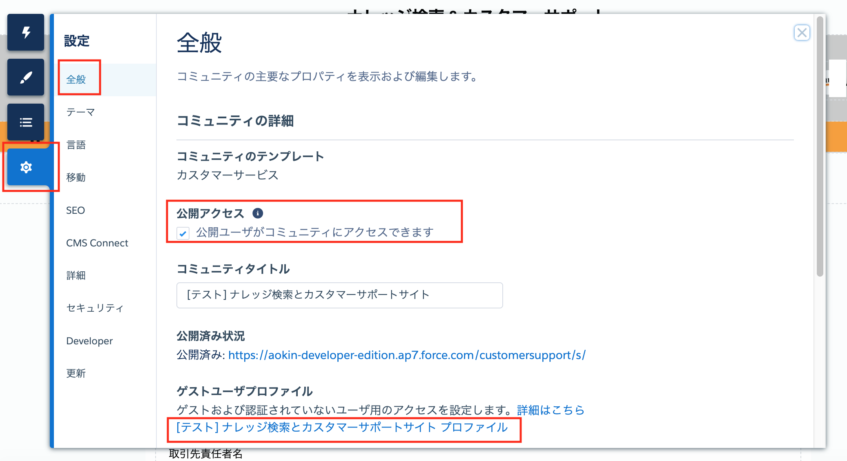Open the Developer settings section
847x461 pixels.
(x=89, y=341)
